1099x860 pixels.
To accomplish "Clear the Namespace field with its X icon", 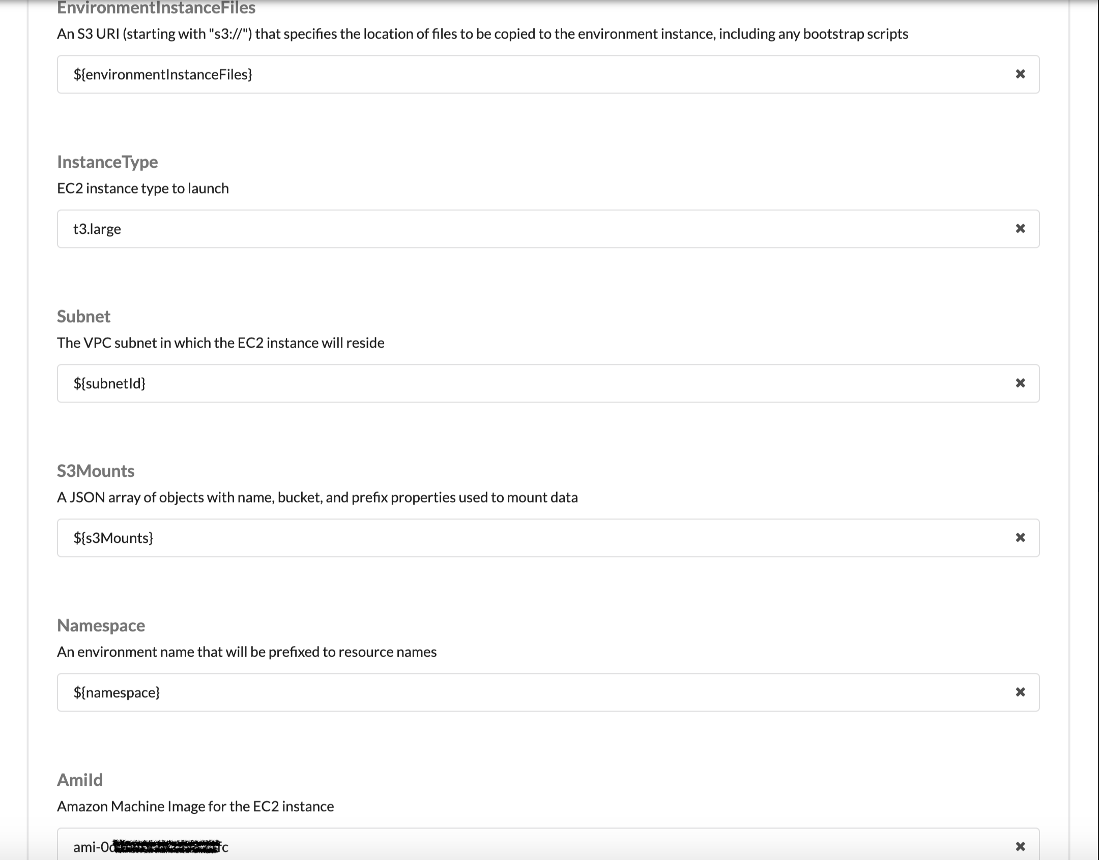I will pos(1020,692).
